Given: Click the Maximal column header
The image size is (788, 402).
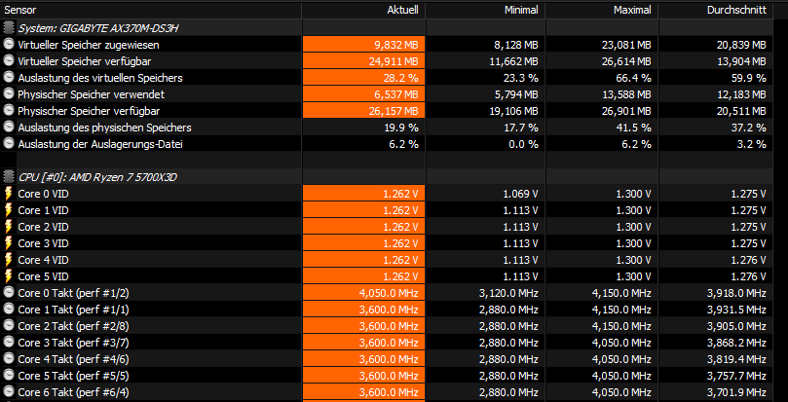Looking at the screenshot, I should click(602, 10).
